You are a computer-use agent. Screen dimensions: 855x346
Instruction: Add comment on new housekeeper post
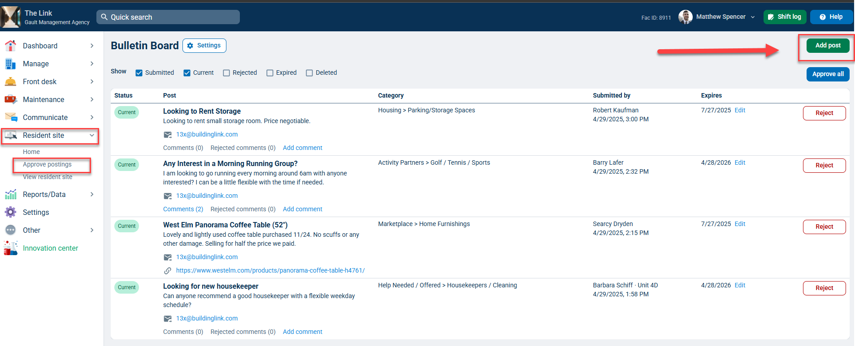click(x=303, y=332)
